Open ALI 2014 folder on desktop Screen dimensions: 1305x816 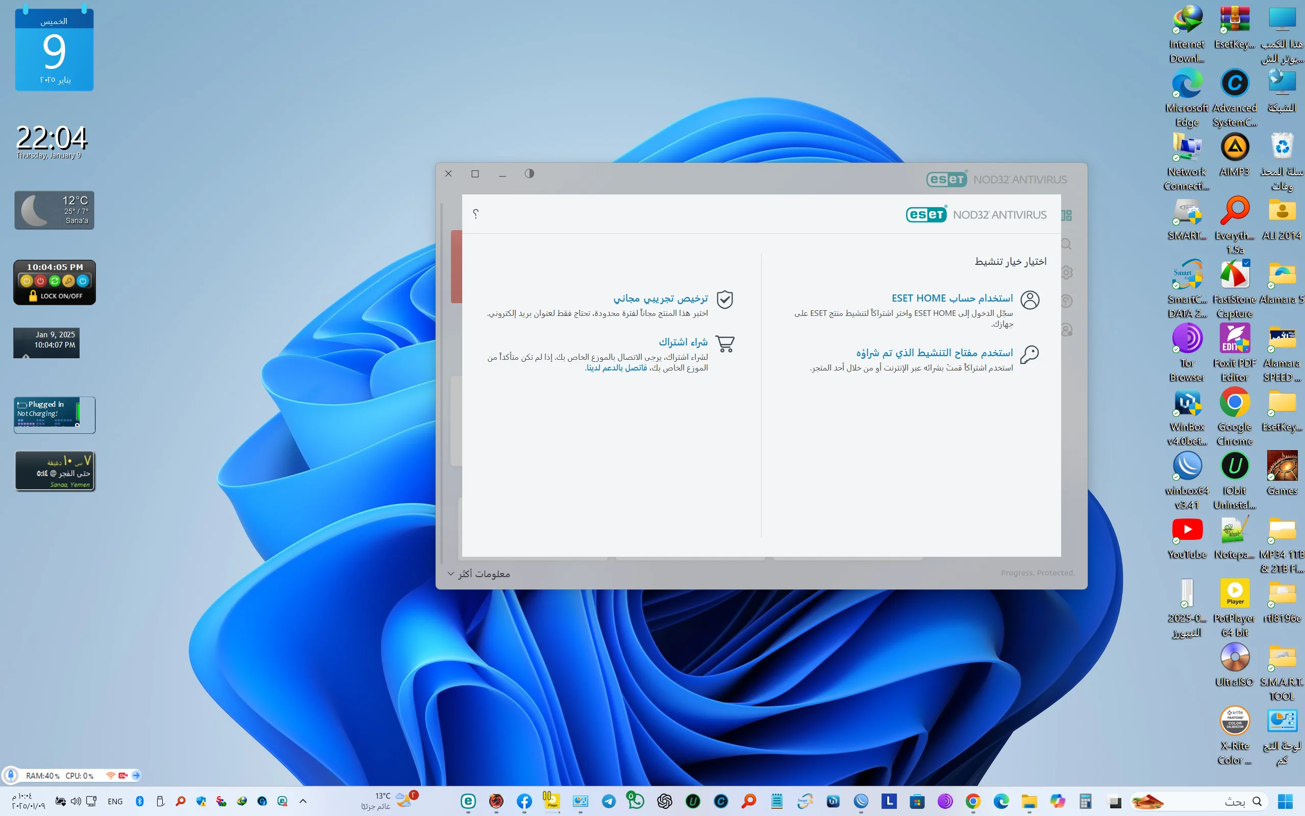click(1282, 219)
